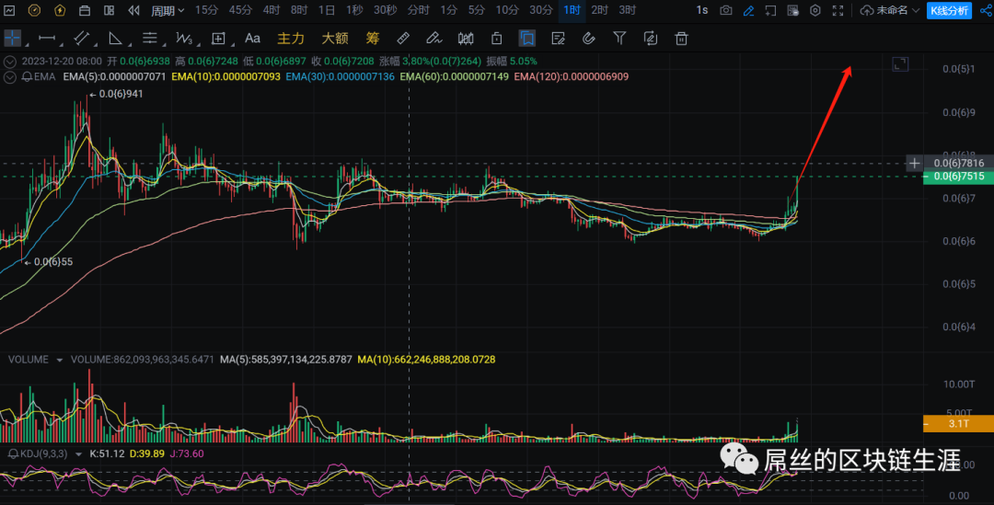994x505 pixels.
Task: Select the ruler measurement tool
Action: (402, 39)
